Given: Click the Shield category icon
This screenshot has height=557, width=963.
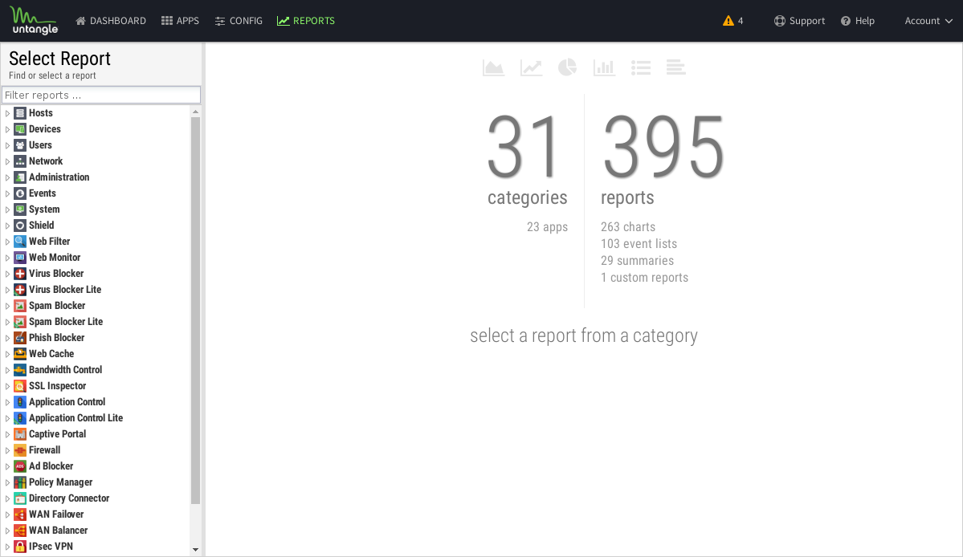Looking at the screenshot, I should click(20, 226).
